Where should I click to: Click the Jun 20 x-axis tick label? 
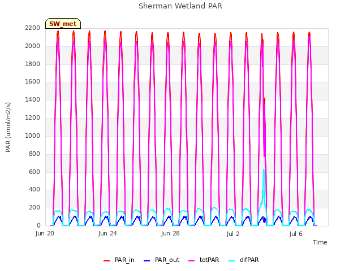click(x=45, y=233)
